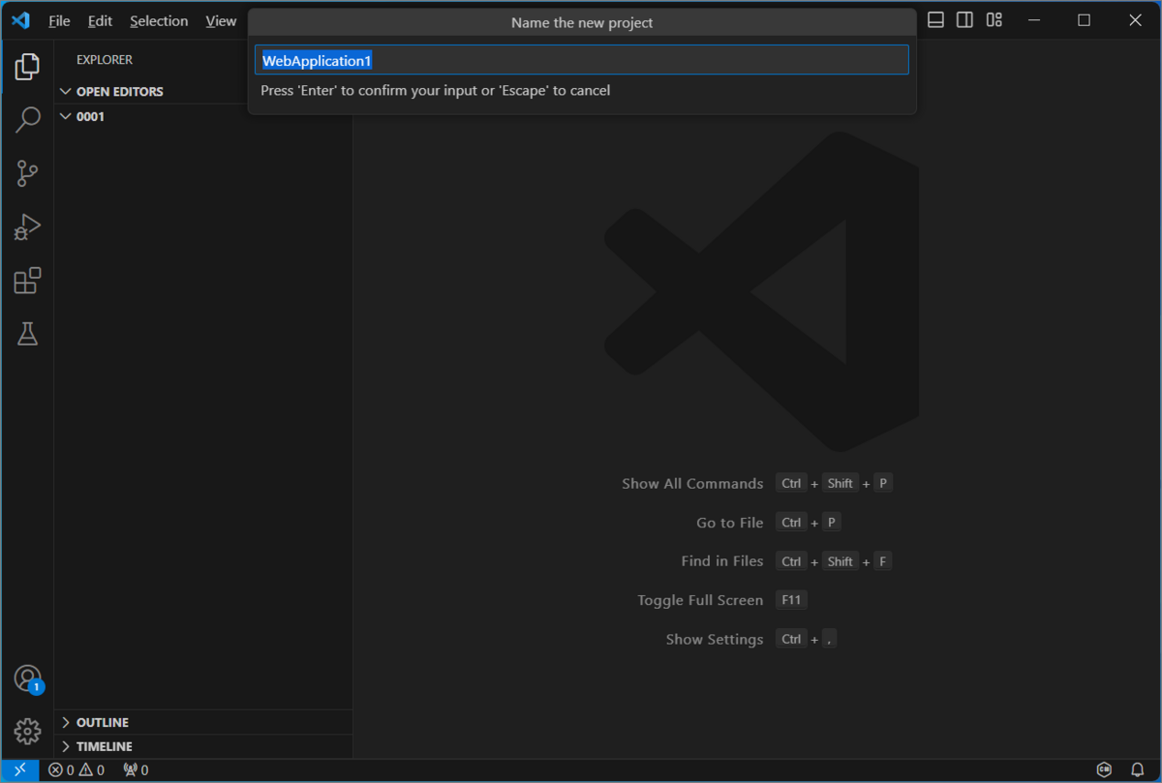Click the F11 key hint
Screen dimensions: 1162x783
(791, 600)
